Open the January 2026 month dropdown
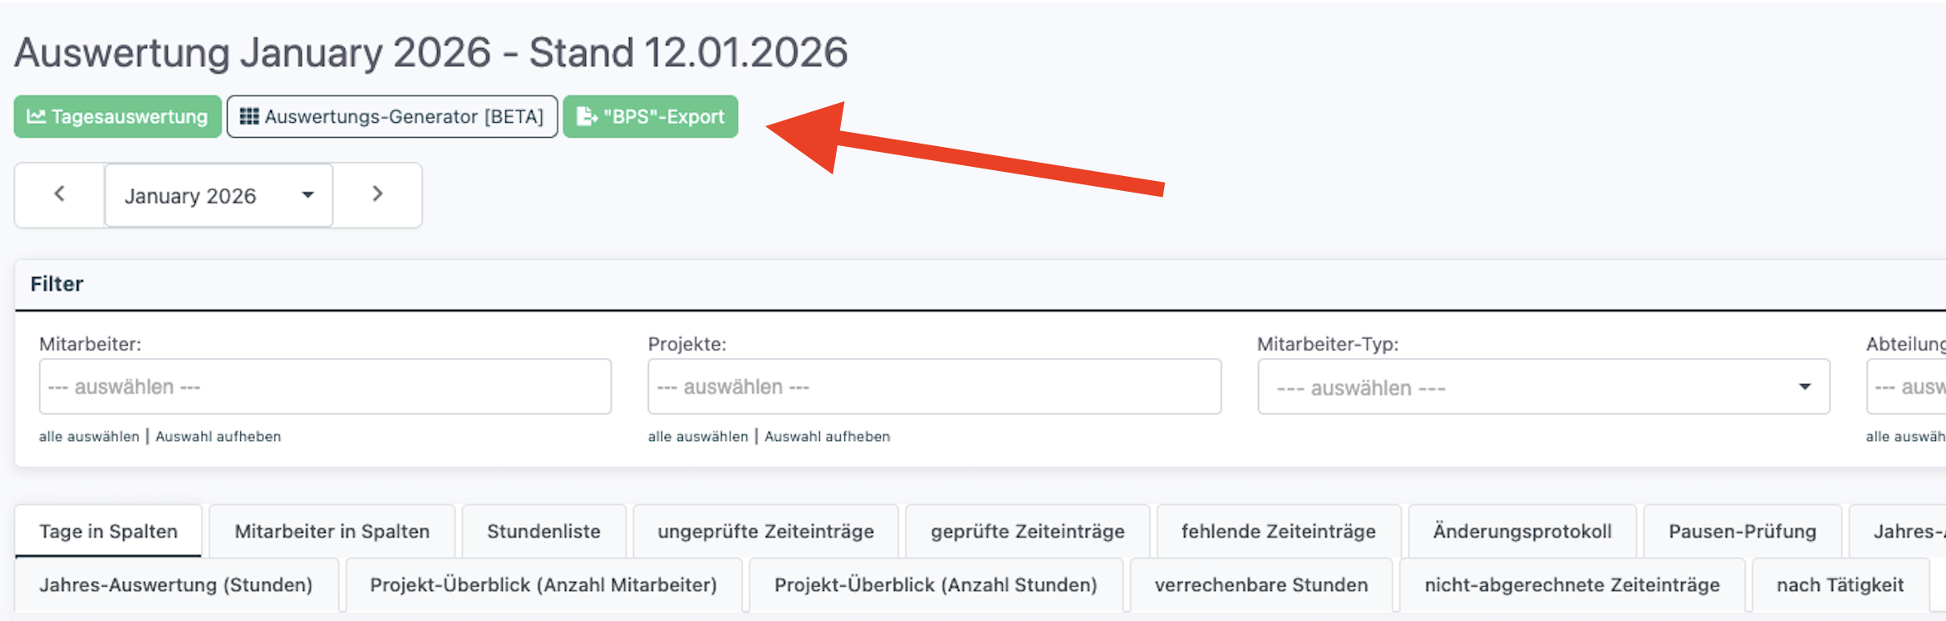 click(219, 195)
